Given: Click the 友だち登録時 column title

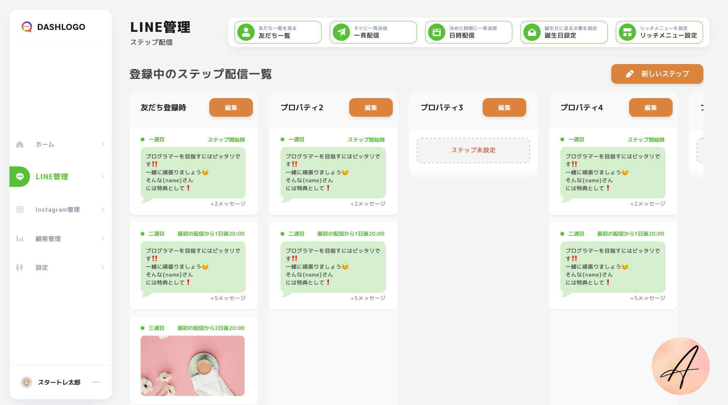Looking at the screenshot, I should coord(163,108).
